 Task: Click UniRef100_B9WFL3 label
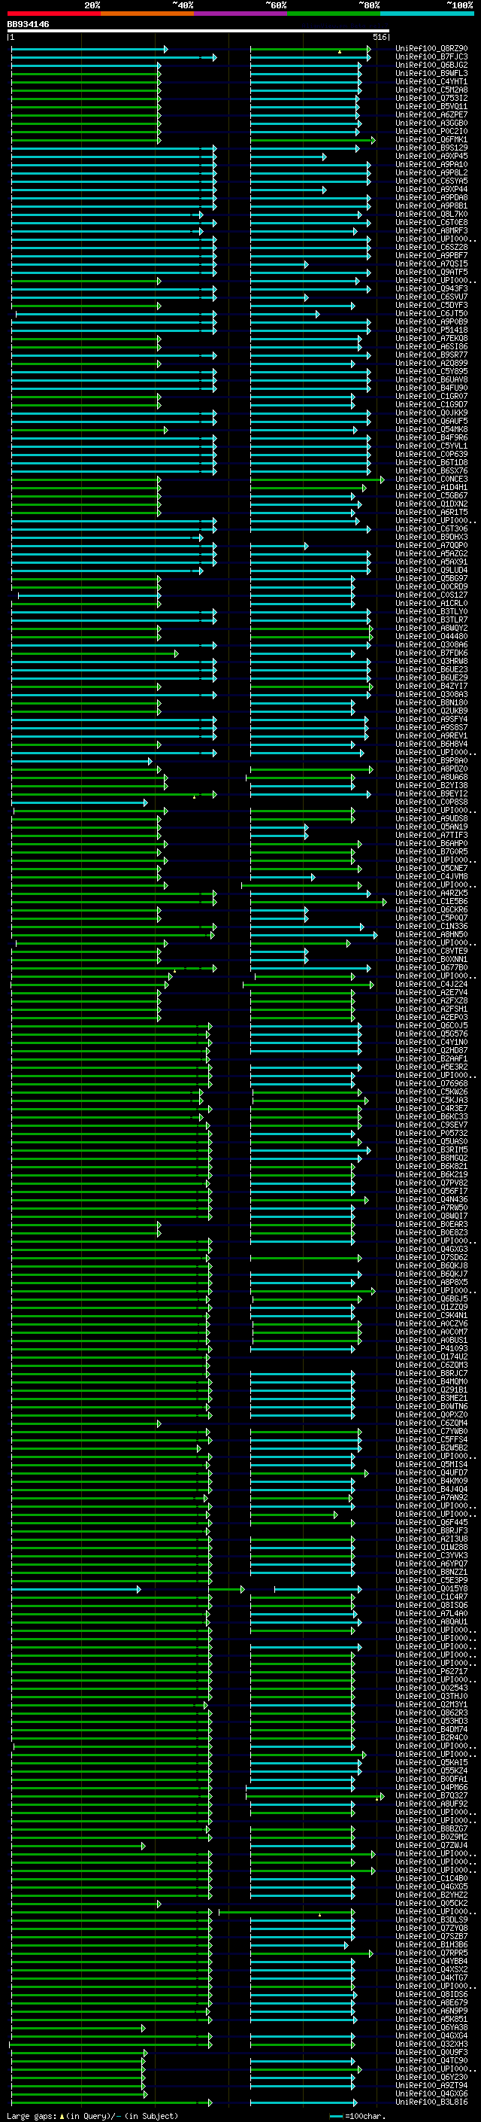(431, 73)
